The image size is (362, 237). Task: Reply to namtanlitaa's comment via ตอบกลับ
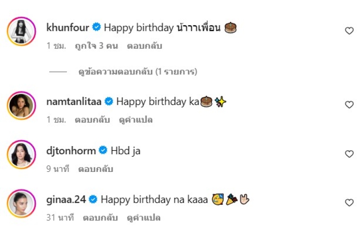(92, 120)
